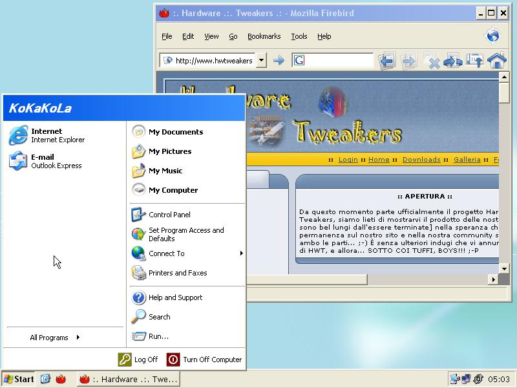Open Internet Explorer from Start menu
517x388 pixels.
click(47, 135)
